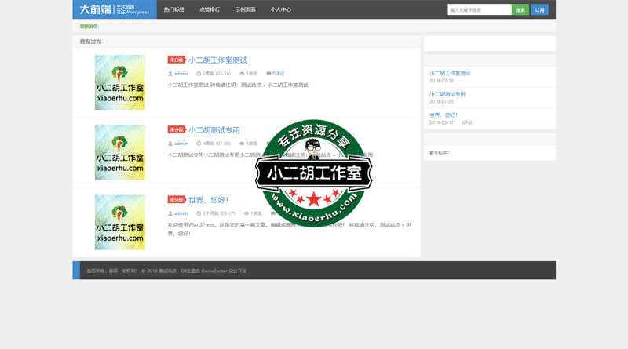The width and height of the screenshot is (628, 349).
Task: Click admin author link of 小二胡工作室测试 post
Action: point(181,74)
